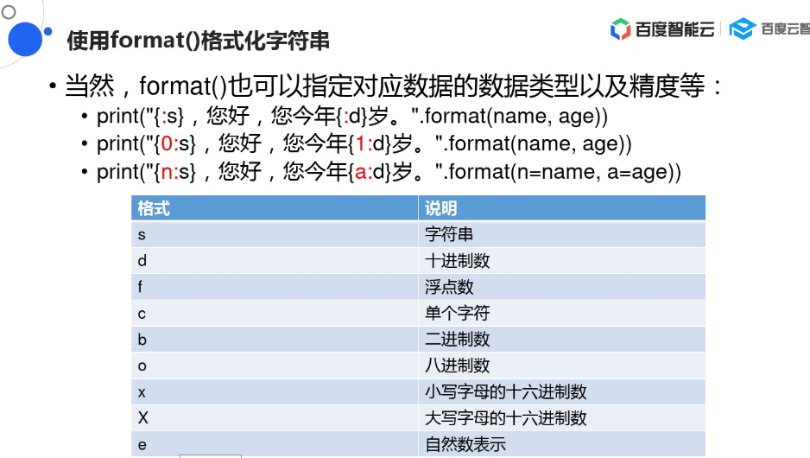Click the small circle at top-left corner
Screen dimensions: 810x458
pos(9,12)
